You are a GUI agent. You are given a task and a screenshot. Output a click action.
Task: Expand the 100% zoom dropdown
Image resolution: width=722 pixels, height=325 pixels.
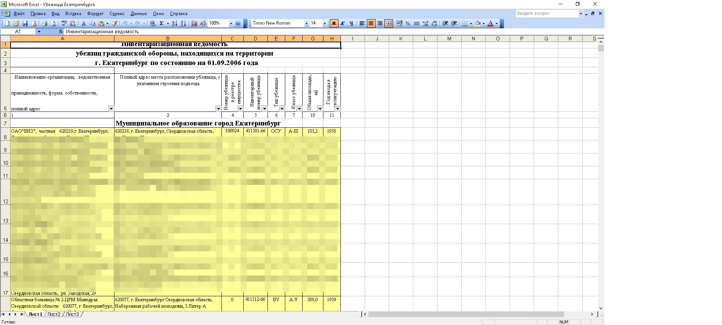[231, 23]
